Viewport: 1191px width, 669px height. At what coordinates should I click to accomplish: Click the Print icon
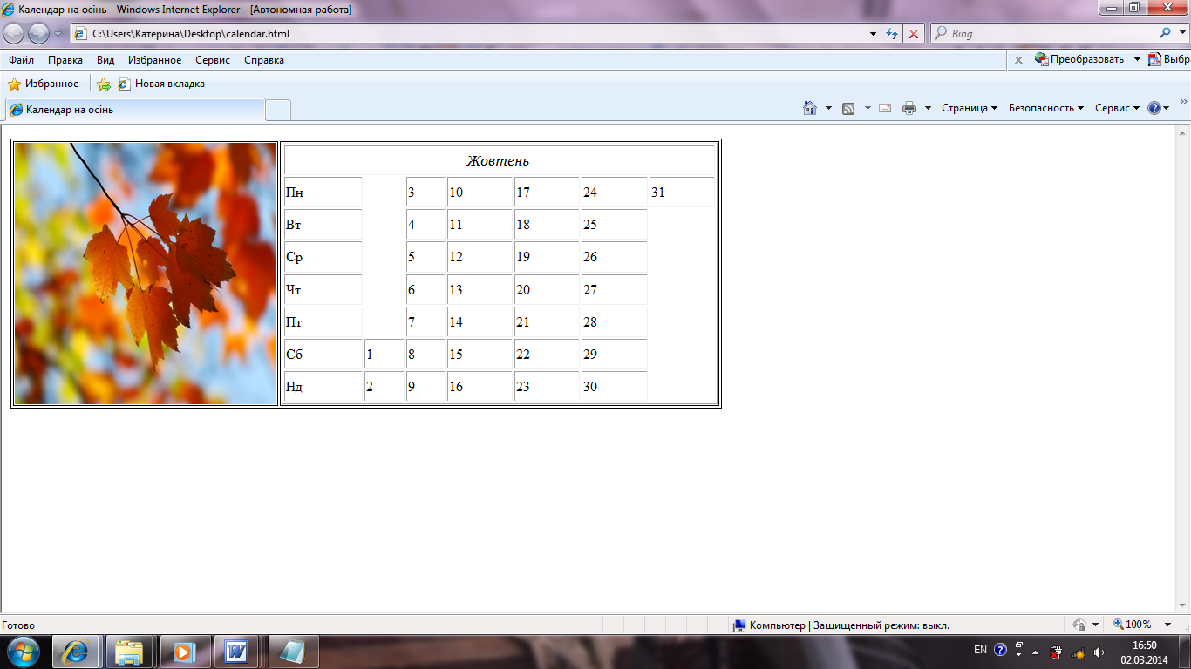pyautogui.click(x=909, y=108)
